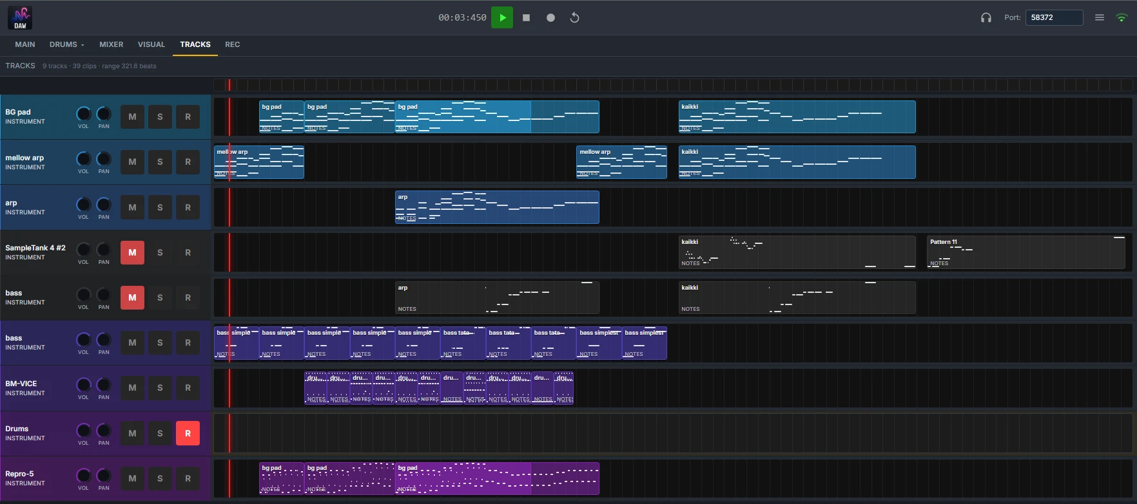Select the first bass simple clip
Image resolution: width=1137 pixels, height=504 pixels.
click(237, 343)
